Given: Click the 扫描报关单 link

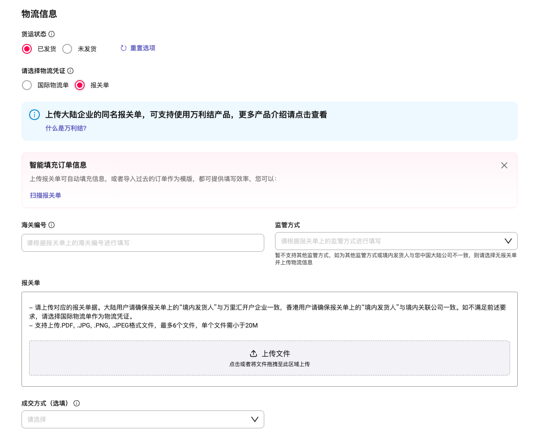Looking at the screenshot, I should 45,195.
